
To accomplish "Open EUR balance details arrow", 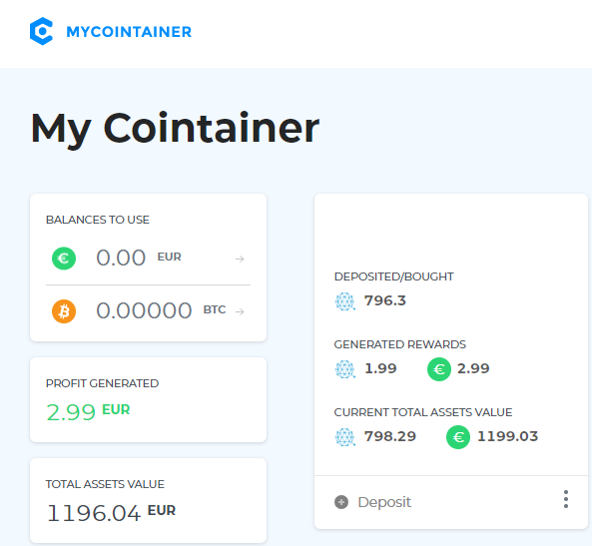I will 240,260.
